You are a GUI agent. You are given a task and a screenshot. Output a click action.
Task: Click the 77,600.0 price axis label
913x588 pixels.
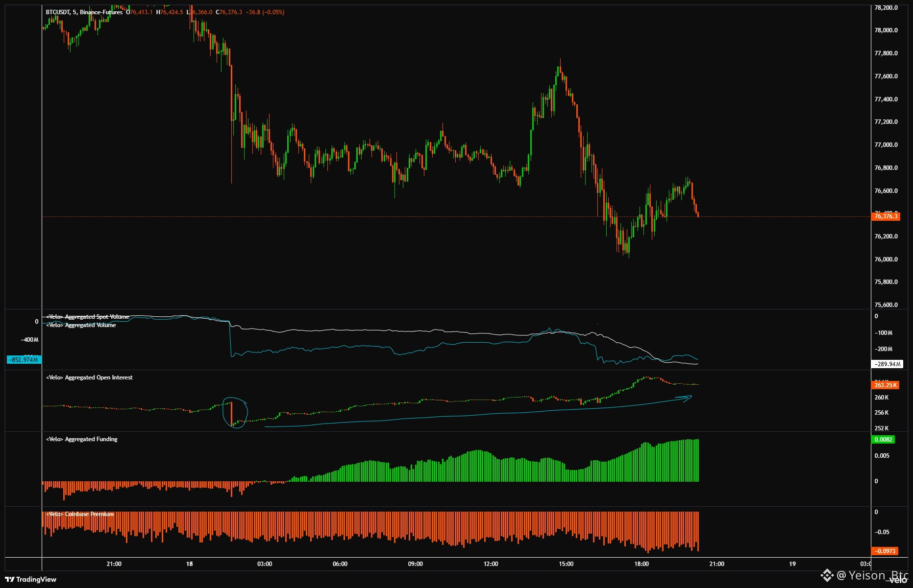tap(886, 76)
